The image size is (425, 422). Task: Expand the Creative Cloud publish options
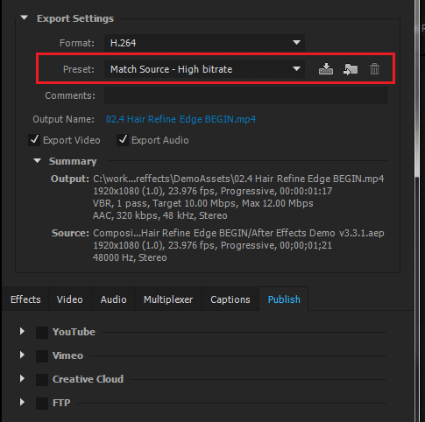tap(22, 378)
